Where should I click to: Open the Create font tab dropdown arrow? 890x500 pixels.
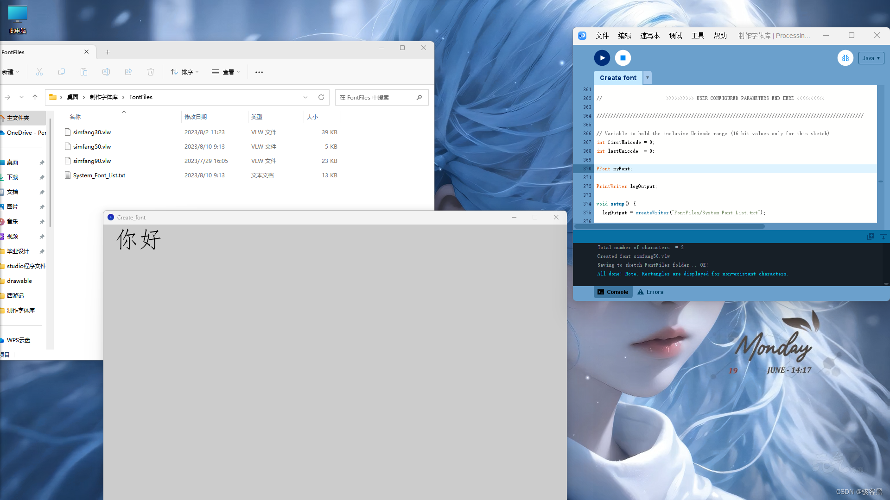tap(647, 78)
